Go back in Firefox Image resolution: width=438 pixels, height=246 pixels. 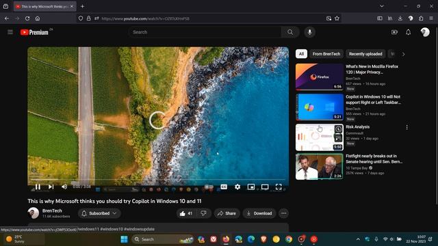[x=7, y=18]
